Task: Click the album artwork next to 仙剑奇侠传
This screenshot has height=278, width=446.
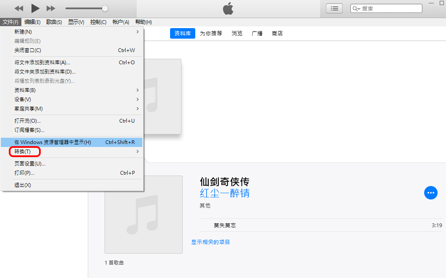Action: 144,215
